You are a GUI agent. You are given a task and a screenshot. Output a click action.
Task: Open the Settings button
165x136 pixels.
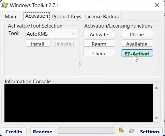point(150,131)
